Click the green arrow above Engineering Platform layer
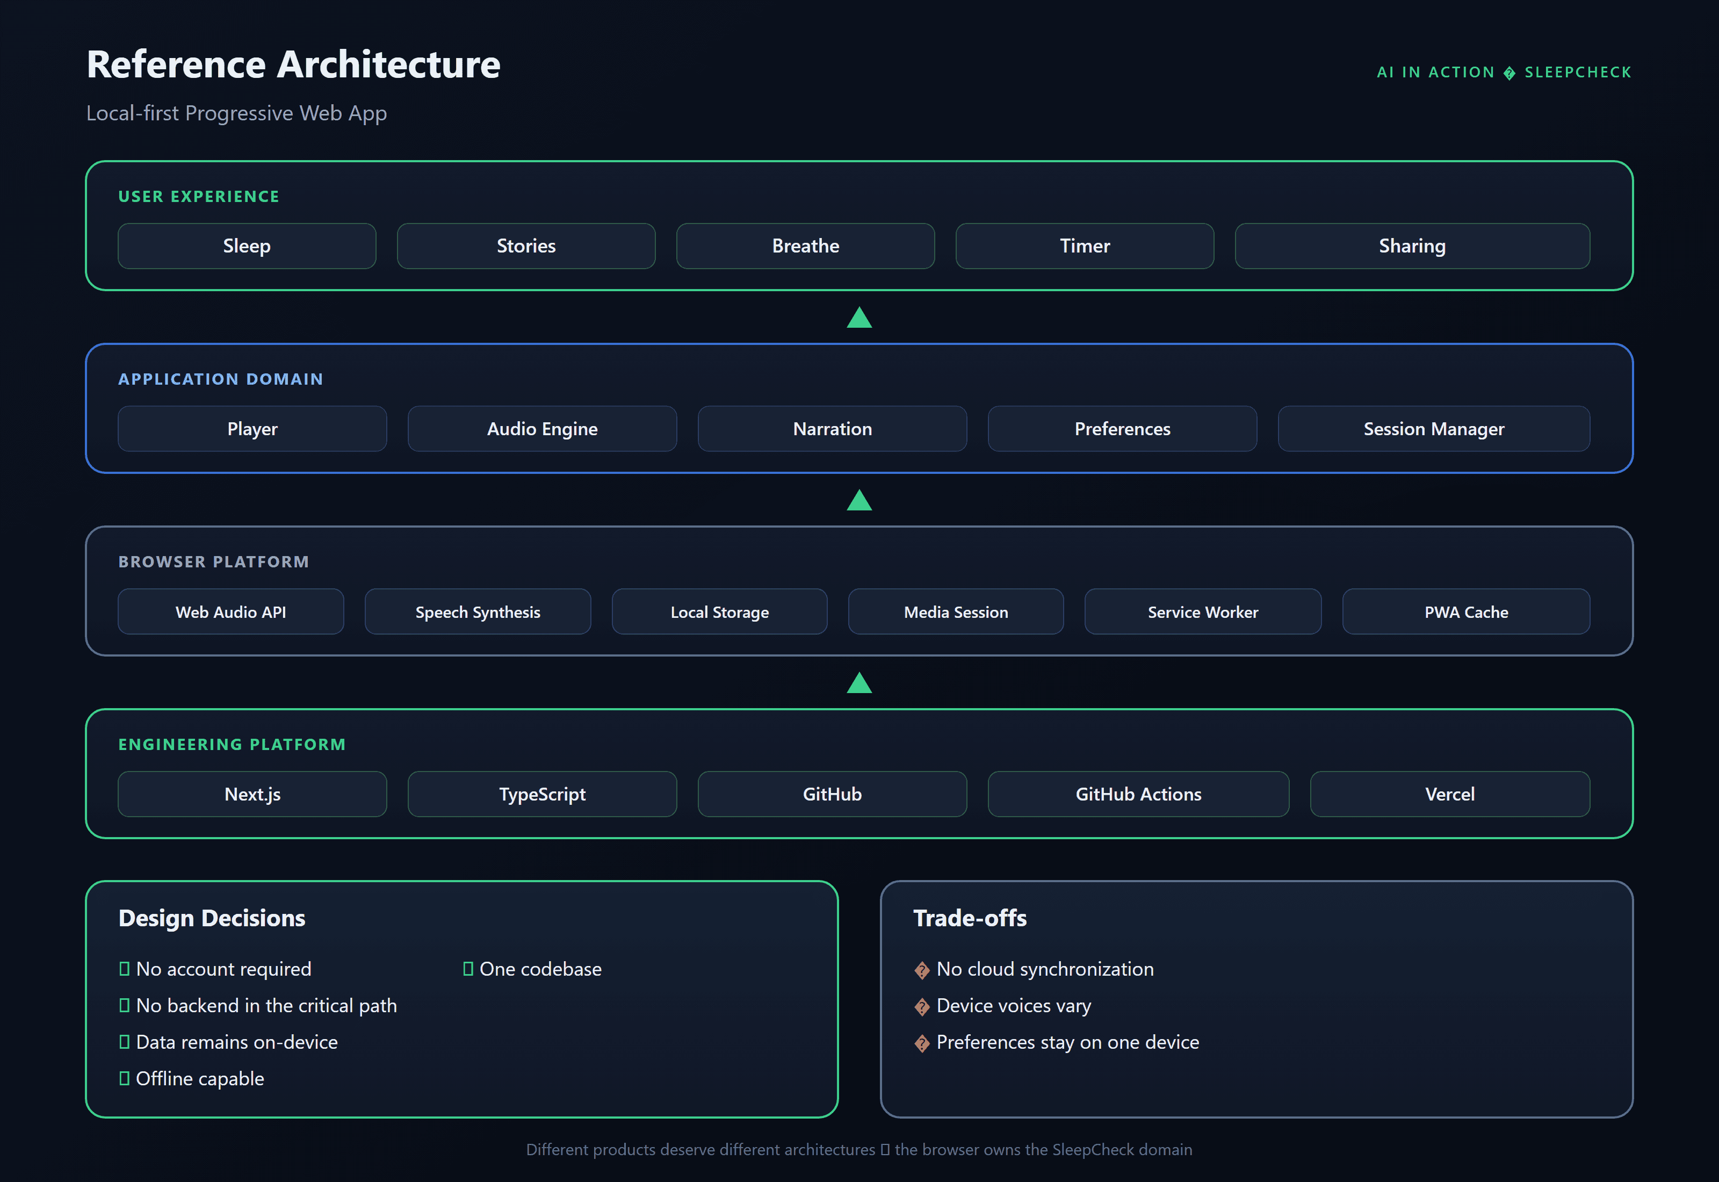Image resolution: width=1719 pixels, height=1182 pixels. tap(860, 683)
